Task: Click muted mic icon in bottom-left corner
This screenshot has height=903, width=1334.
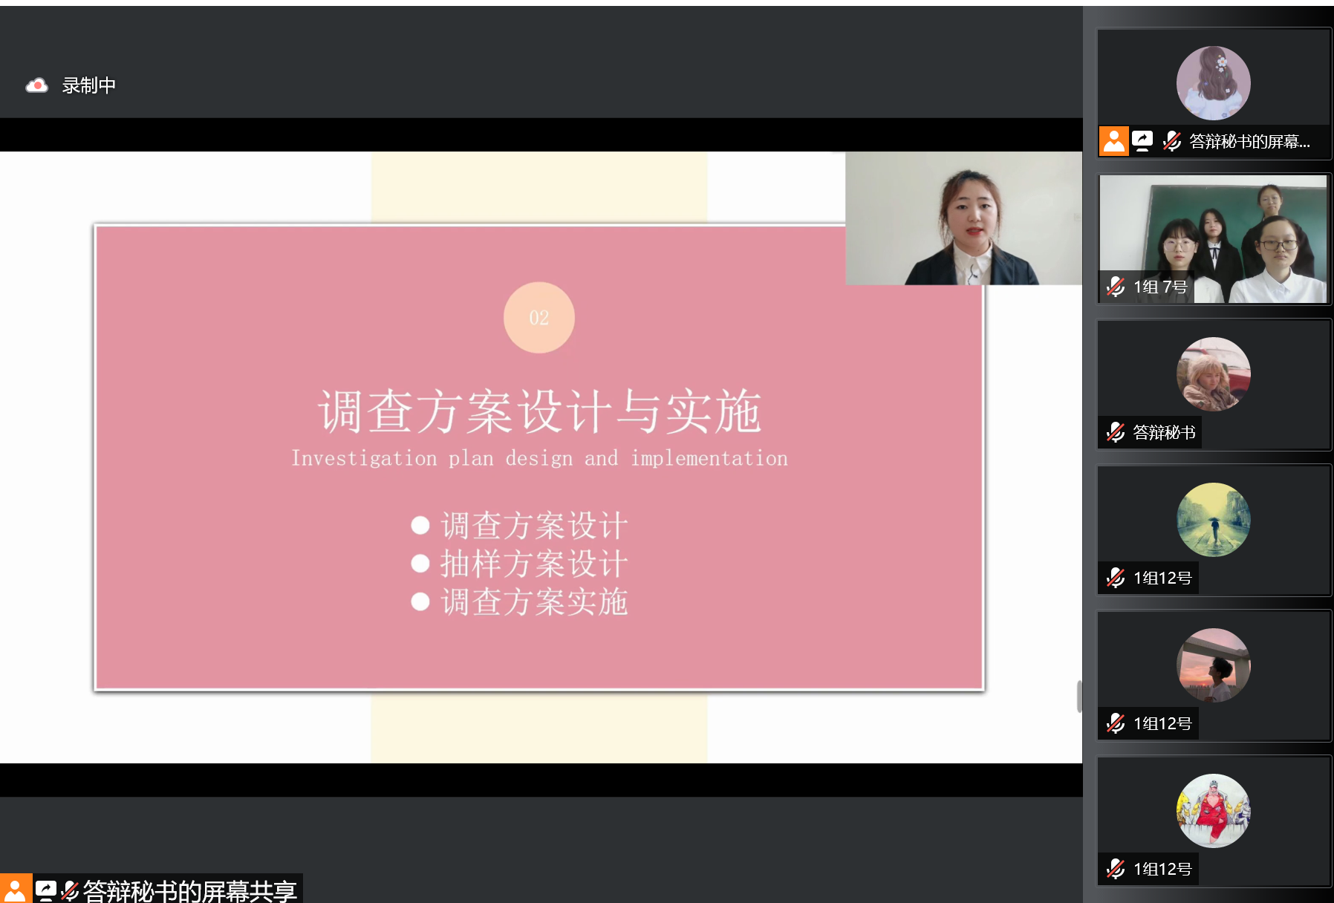Action: pos(70,890)
